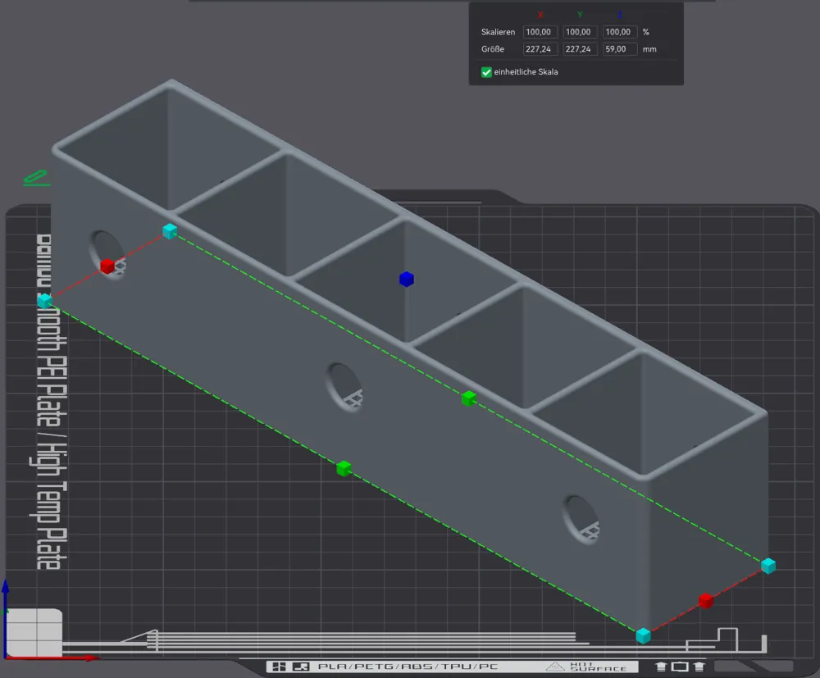The height and width of the screenshot is (678, 820).
Task: Click the Größe X field showing 227,24
Action: [x=540, y=49]
